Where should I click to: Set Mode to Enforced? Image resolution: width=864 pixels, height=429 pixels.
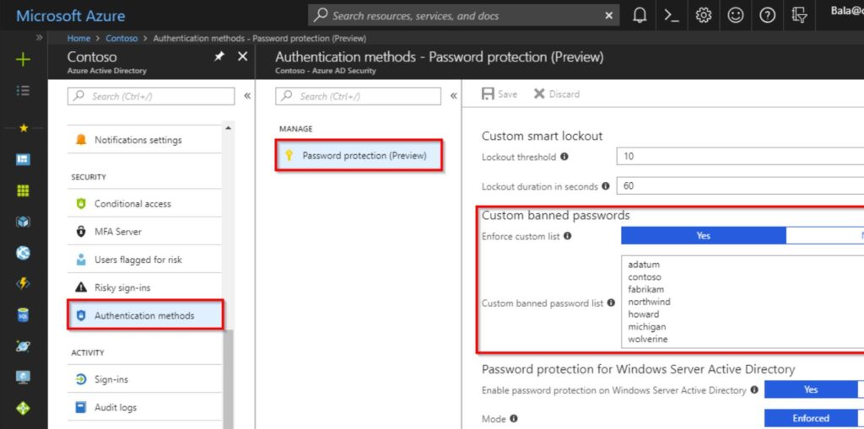(x=811, y=419)
